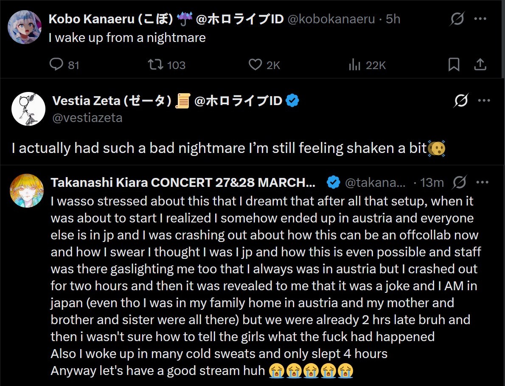Screen dimensions: 505x386
Task: Open the 13m timestamp on Kiara's tweet
Action: click(432, 183)
